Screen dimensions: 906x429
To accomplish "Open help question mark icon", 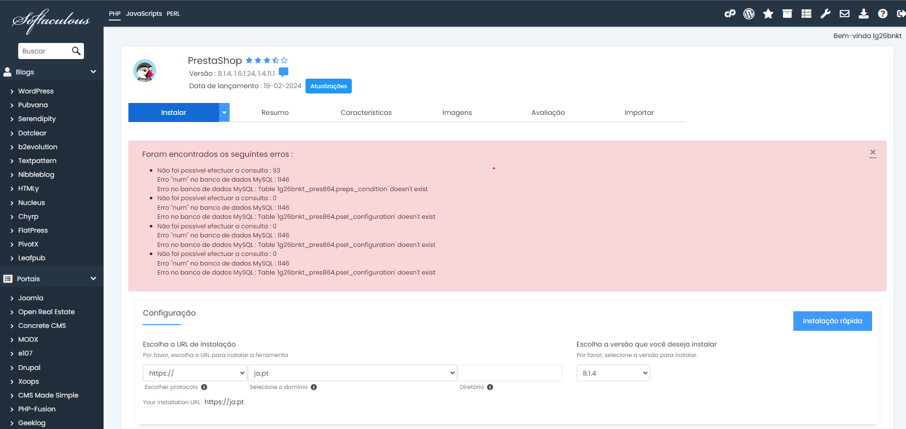I will pyautogui.click(x=883, y=14).
